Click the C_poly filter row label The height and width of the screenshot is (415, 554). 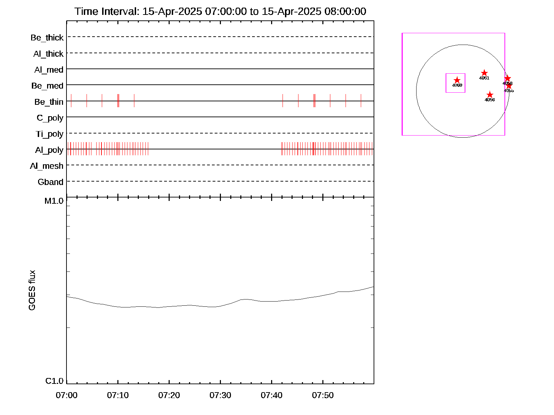coord(50,118)
